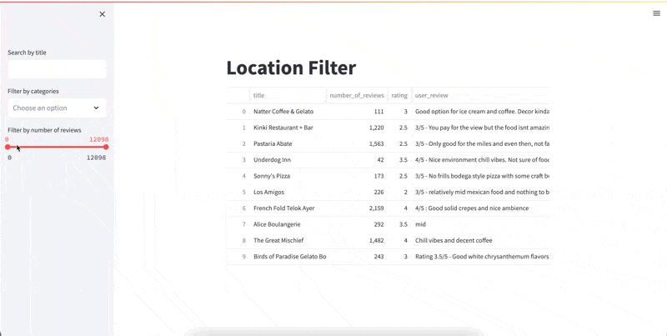Click the Search by title input field
The width and height of the screenshot is (667, 336).
[x=57, y=69]
